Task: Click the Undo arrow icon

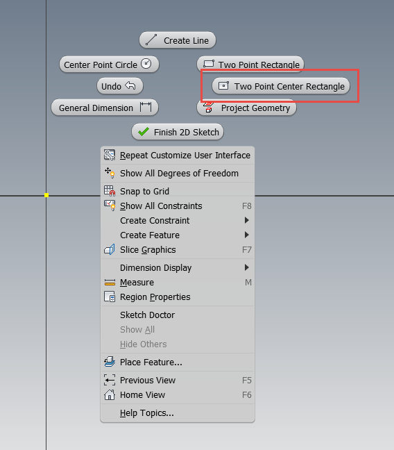Action: (x=130, y=85)
